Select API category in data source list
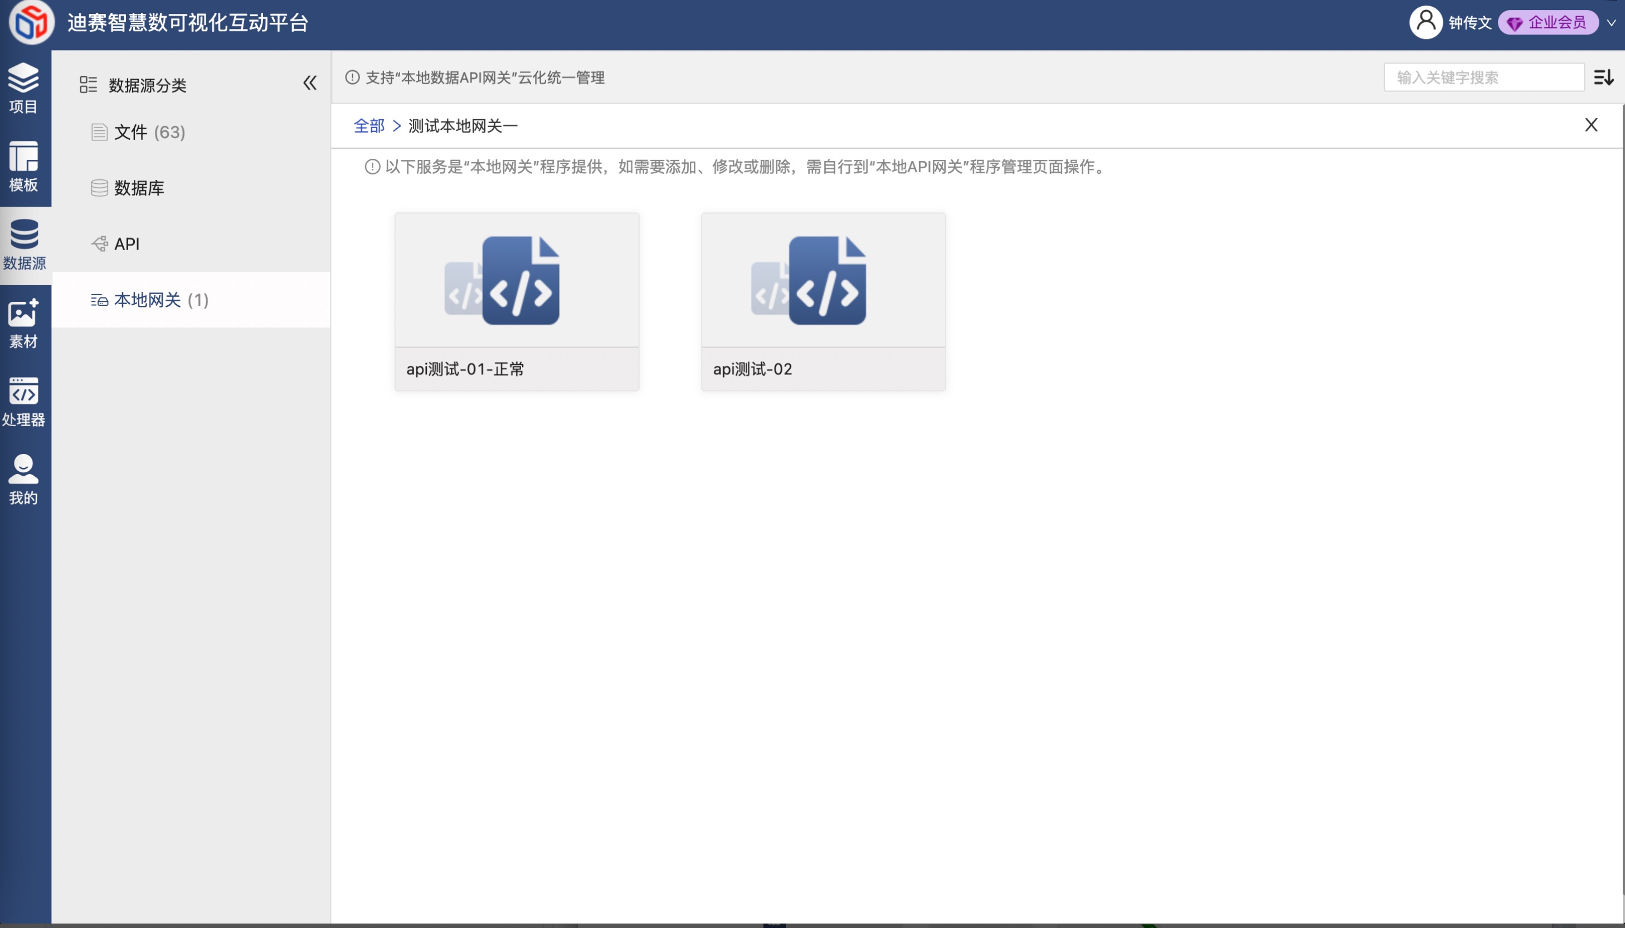 pyautogui.click(x=127, y=244)
